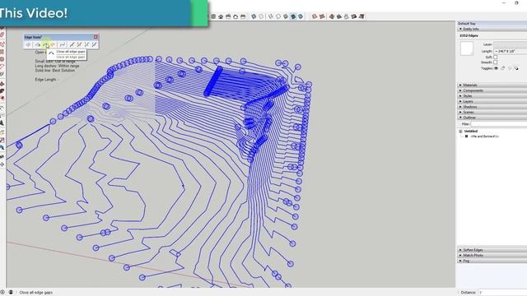Click the Length field in Entity Info

pos(511,51)
